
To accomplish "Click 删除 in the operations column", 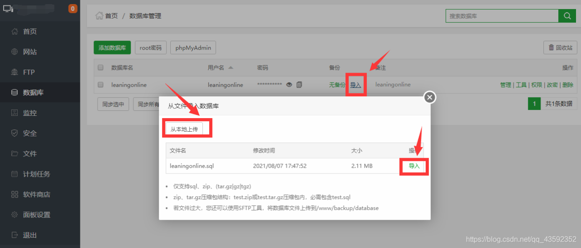I will [x=567, y=85].
